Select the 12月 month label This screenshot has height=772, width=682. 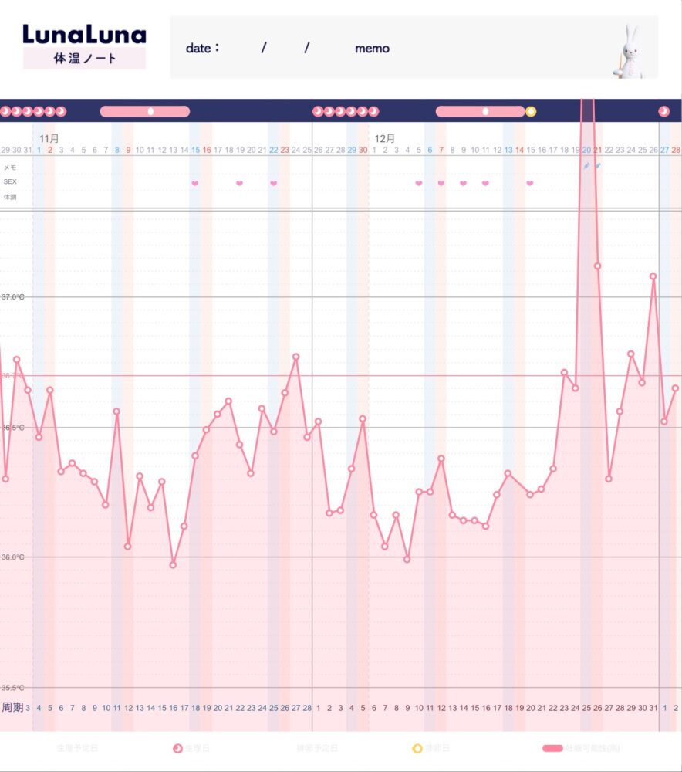point(385,138)
